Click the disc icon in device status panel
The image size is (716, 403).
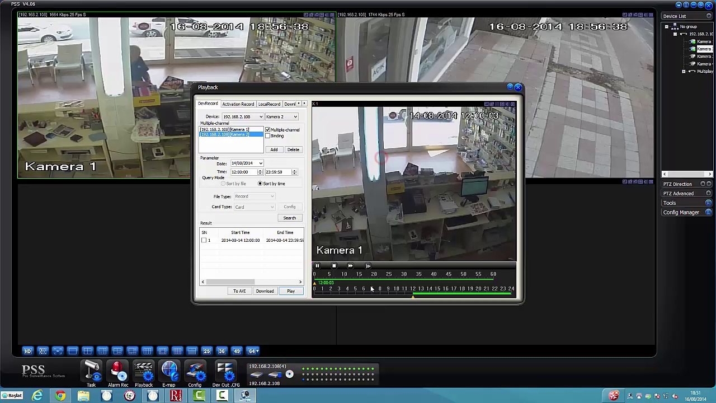289,374
